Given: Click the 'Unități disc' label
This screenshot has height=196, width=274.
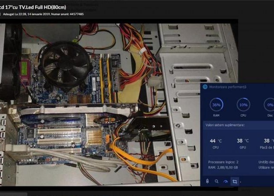Looking at the screenshot, I should click(x=264, y=162).
